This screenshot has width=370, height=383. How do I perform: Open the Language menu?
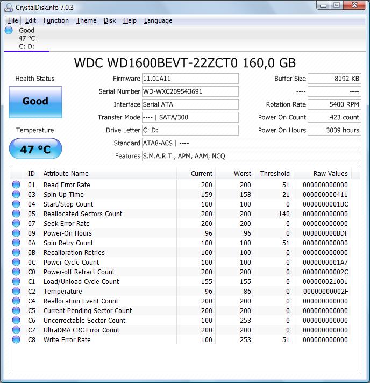tap(158, 20)
